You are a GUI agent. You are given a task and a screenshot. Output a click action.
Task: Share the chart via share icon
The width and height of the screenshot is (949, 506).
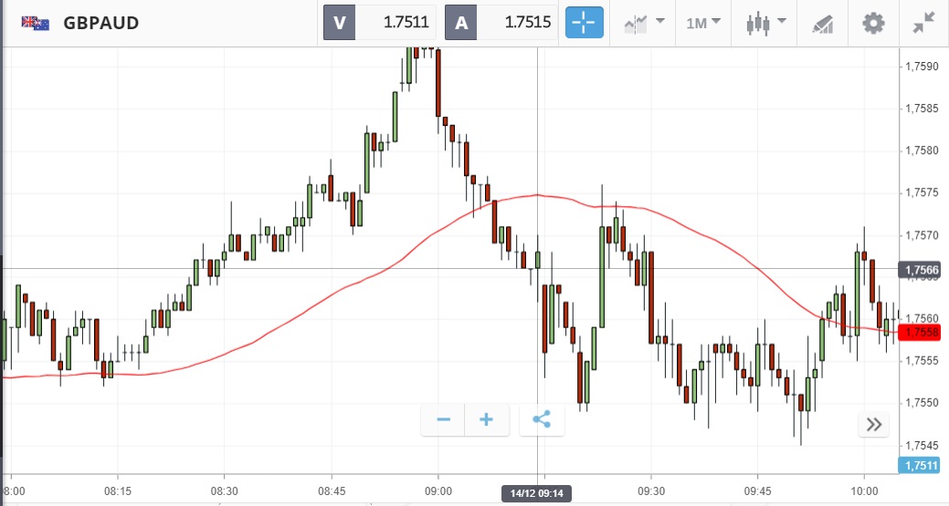click(542, 419)
